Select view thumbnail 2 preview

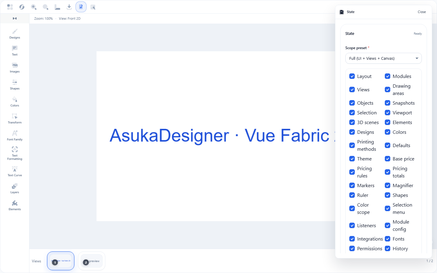(x=92, y=261)
